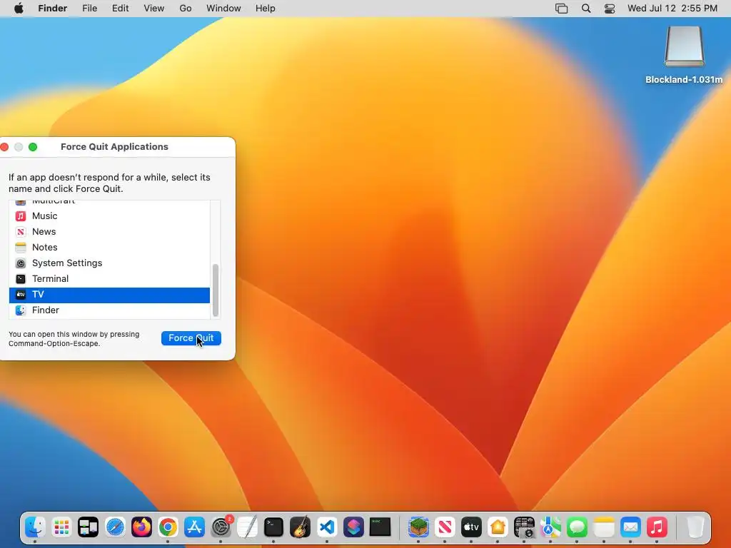
Task: Close the Force Quit Applications window
Action: (x=5, y=147)
